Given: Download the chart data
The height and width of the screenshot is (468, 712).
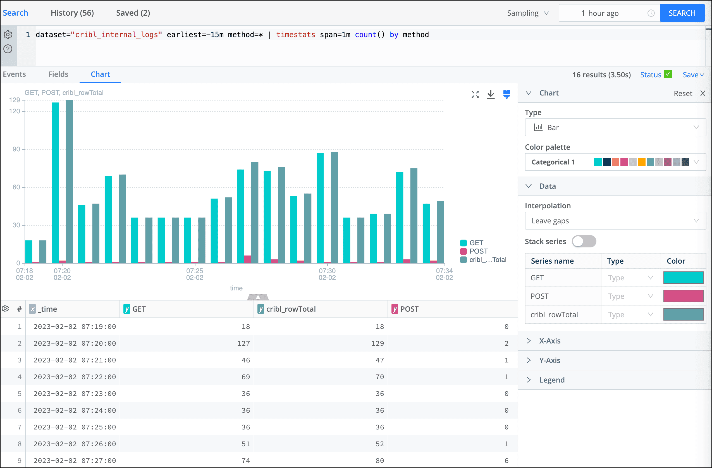Looking at the screenshot, I should (x=491, y=94).
